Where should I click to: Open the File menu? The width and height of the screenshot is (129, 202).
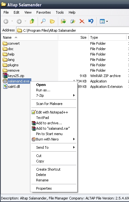(6, 12)
